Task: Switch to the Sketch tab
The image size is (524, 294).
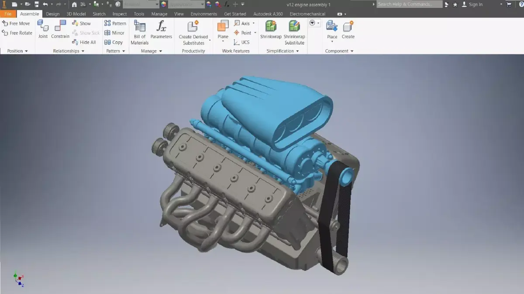Action: click(x=99, y=14)
